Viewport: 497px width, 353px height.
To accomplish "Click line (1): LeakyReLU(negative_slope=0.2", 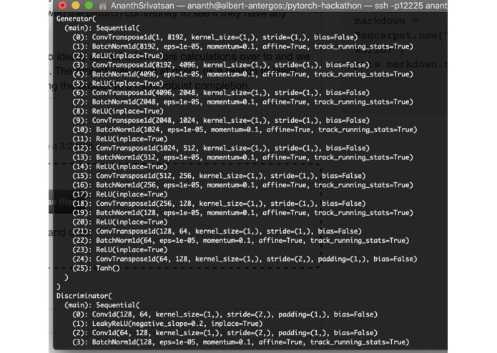I will click(x=167, y=324).
